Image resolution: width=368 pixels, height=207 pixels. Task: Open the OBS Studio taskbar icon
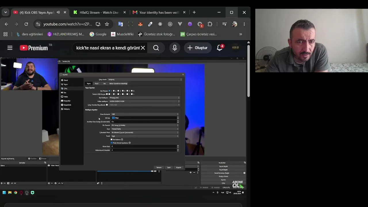pos(27,193)
